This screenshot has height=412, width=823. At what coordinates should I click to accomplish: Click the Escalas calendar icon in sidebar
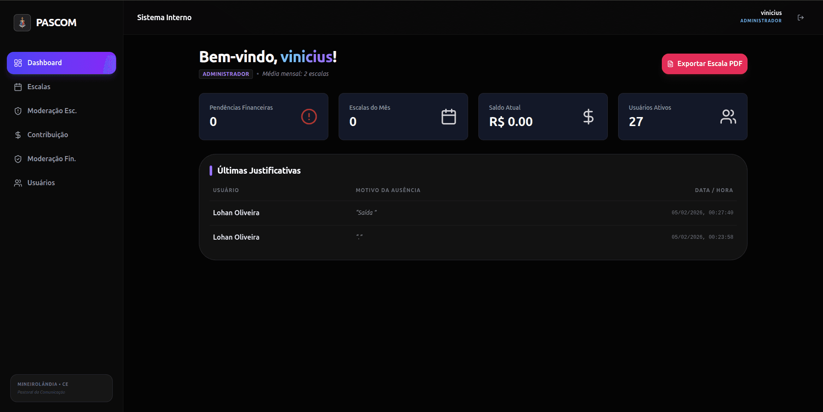(18, 87)
